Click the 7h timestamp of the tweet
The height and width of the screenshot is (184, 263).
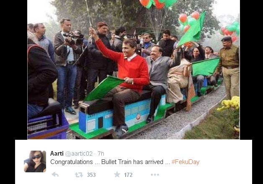tap(101, 154)
